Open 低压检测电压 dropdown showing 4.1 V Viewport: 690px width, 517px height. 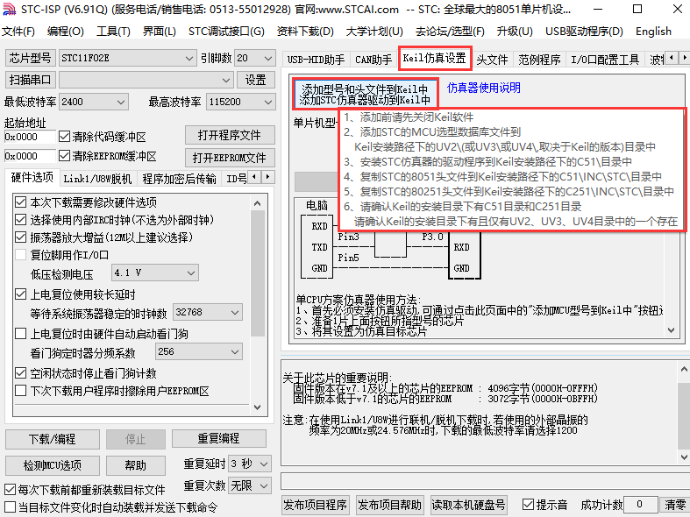pyautogui.click(x=155, y=273)
